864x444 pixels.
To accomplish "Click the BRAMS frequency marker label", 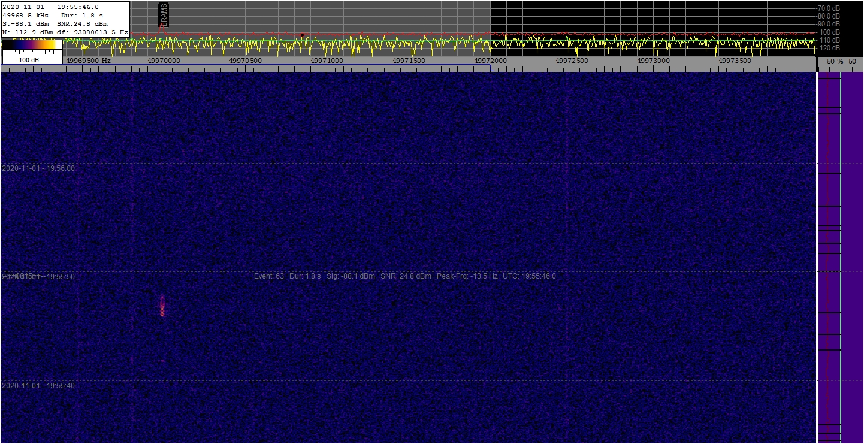I will (164, 15).
